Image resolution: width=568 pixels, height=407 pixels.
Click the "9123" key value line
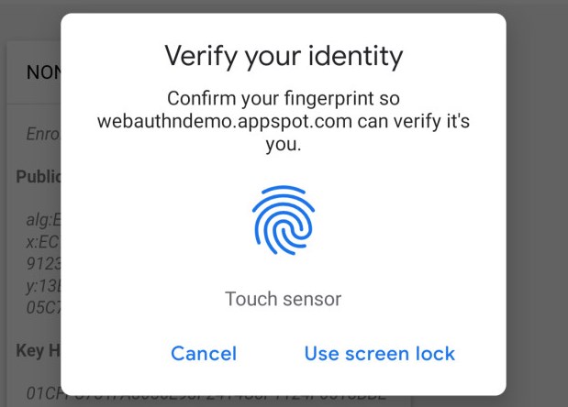(x=42, y=263)
